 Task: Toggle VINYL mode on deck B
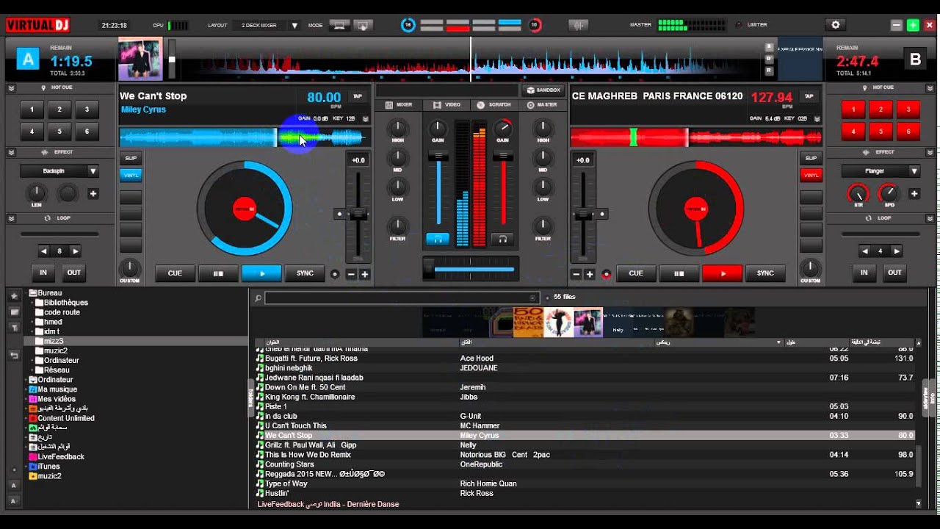[811, 175]
